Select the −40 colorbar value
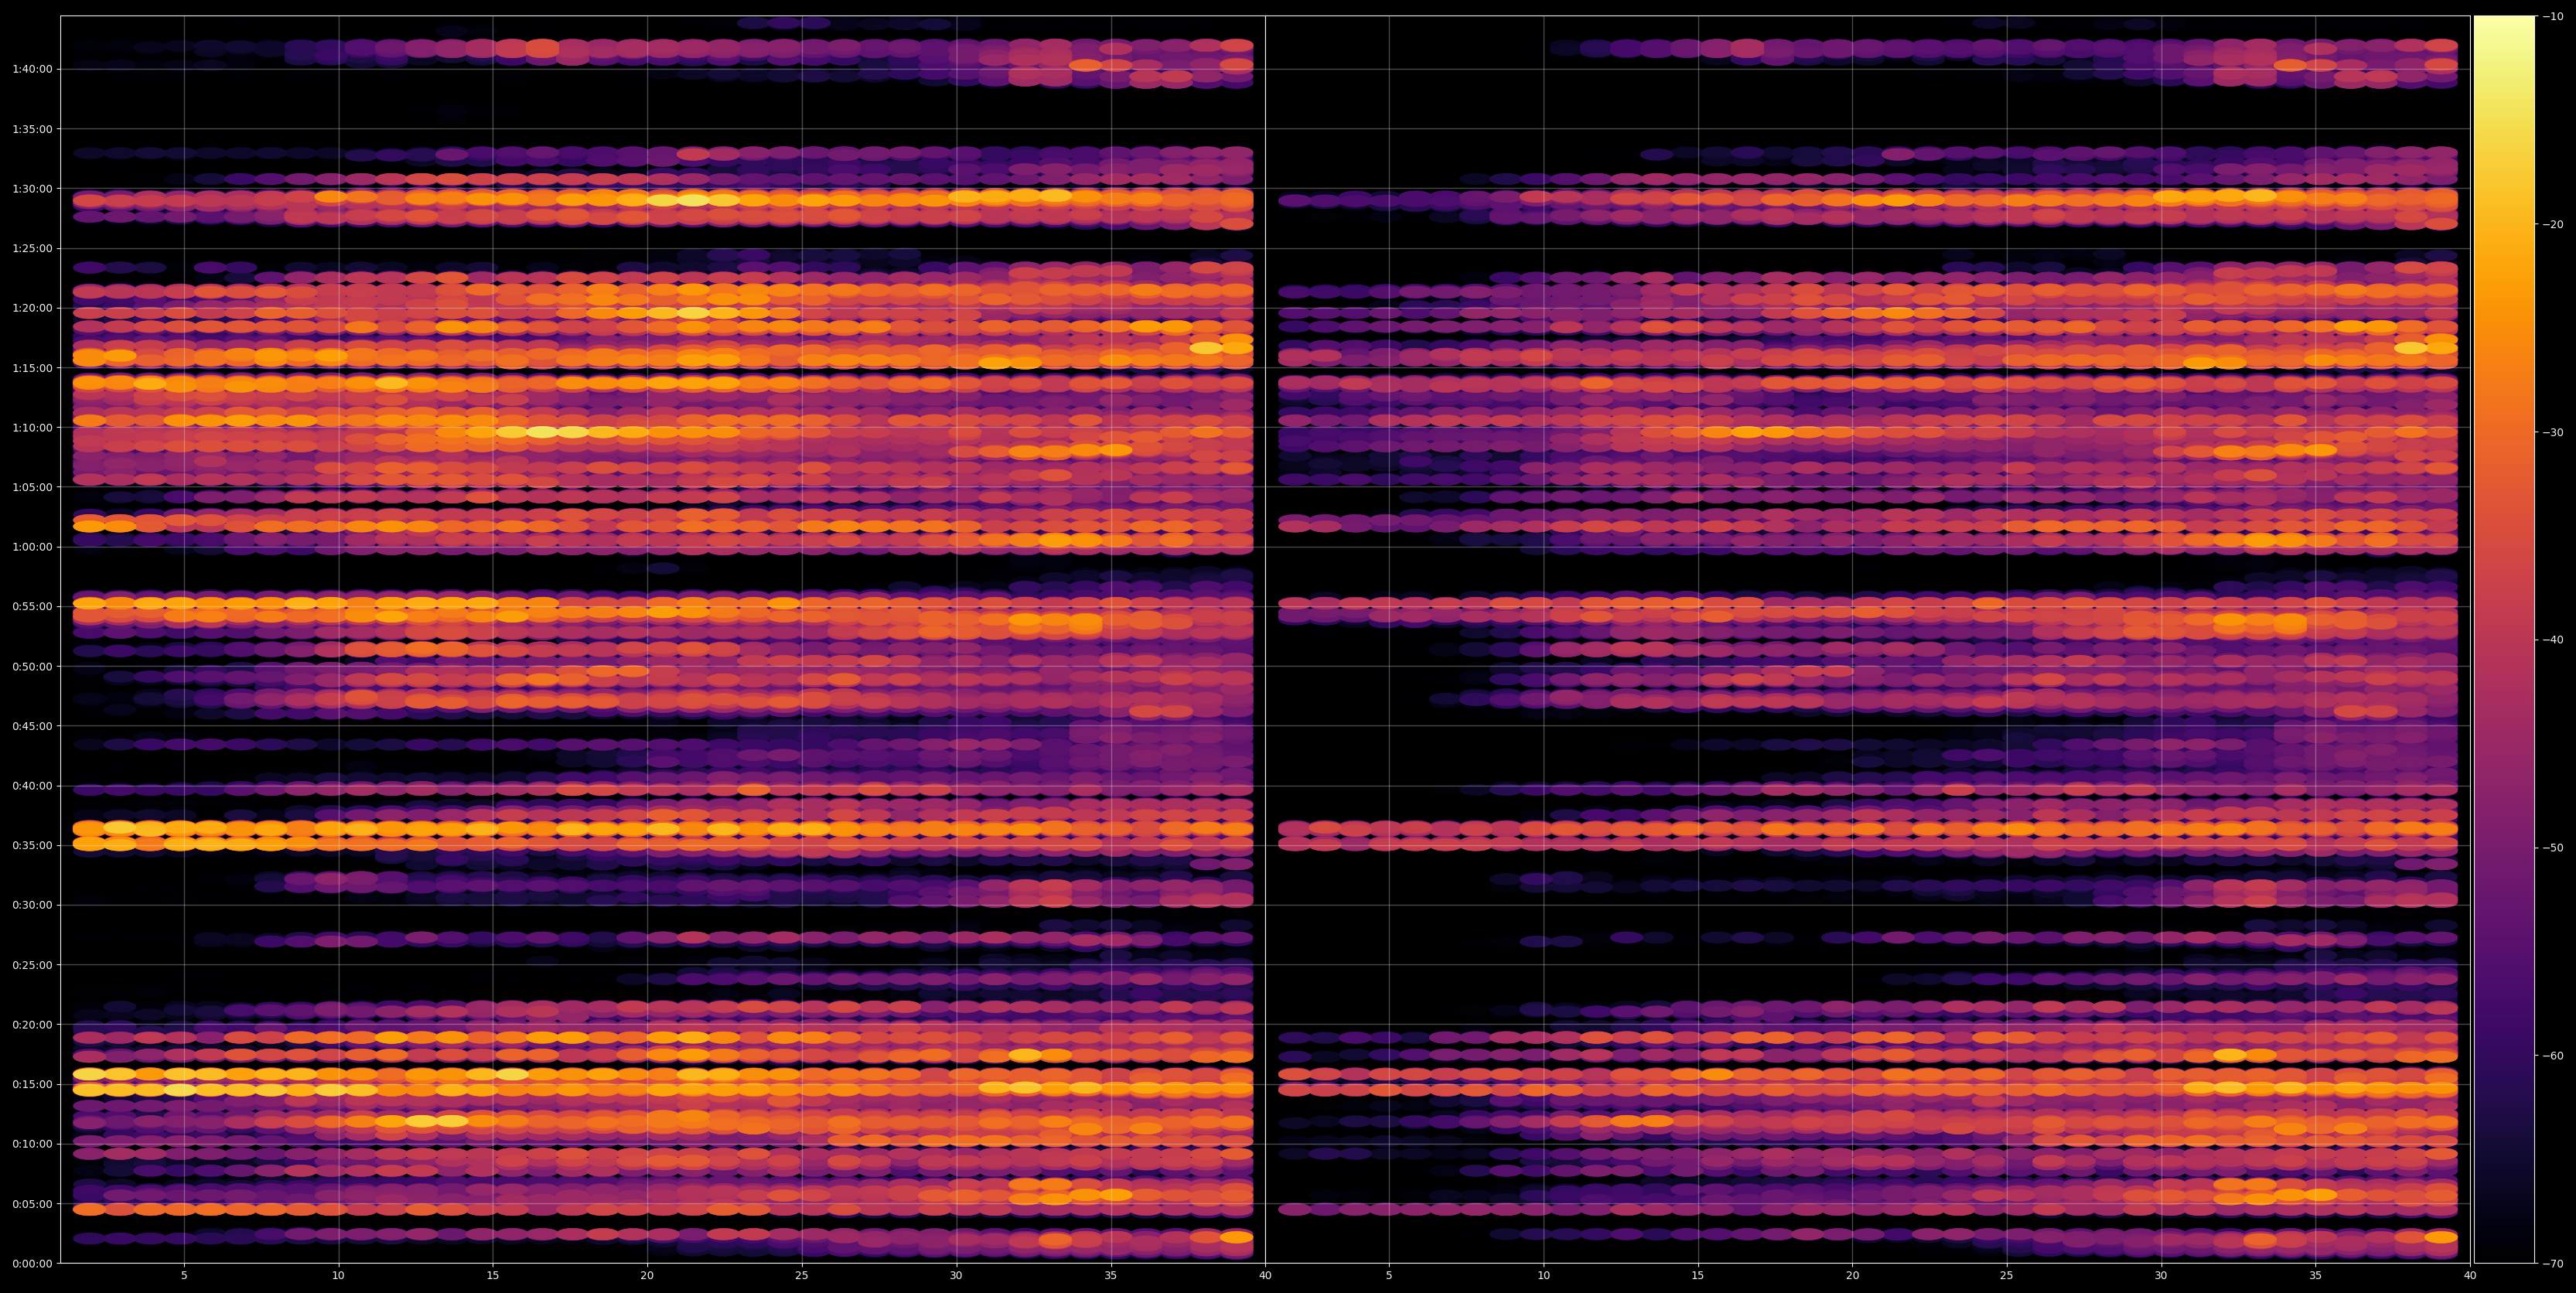 (2553, 640)
